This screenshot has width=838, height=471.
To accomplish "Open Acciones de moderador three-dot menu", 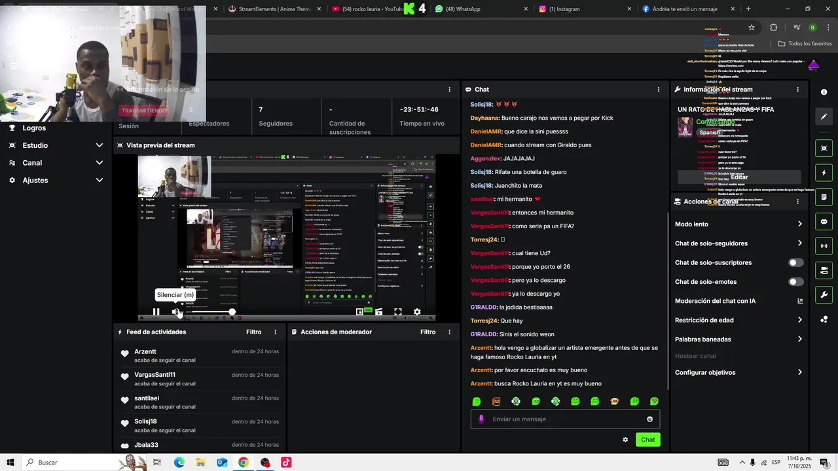I will 449,332.
